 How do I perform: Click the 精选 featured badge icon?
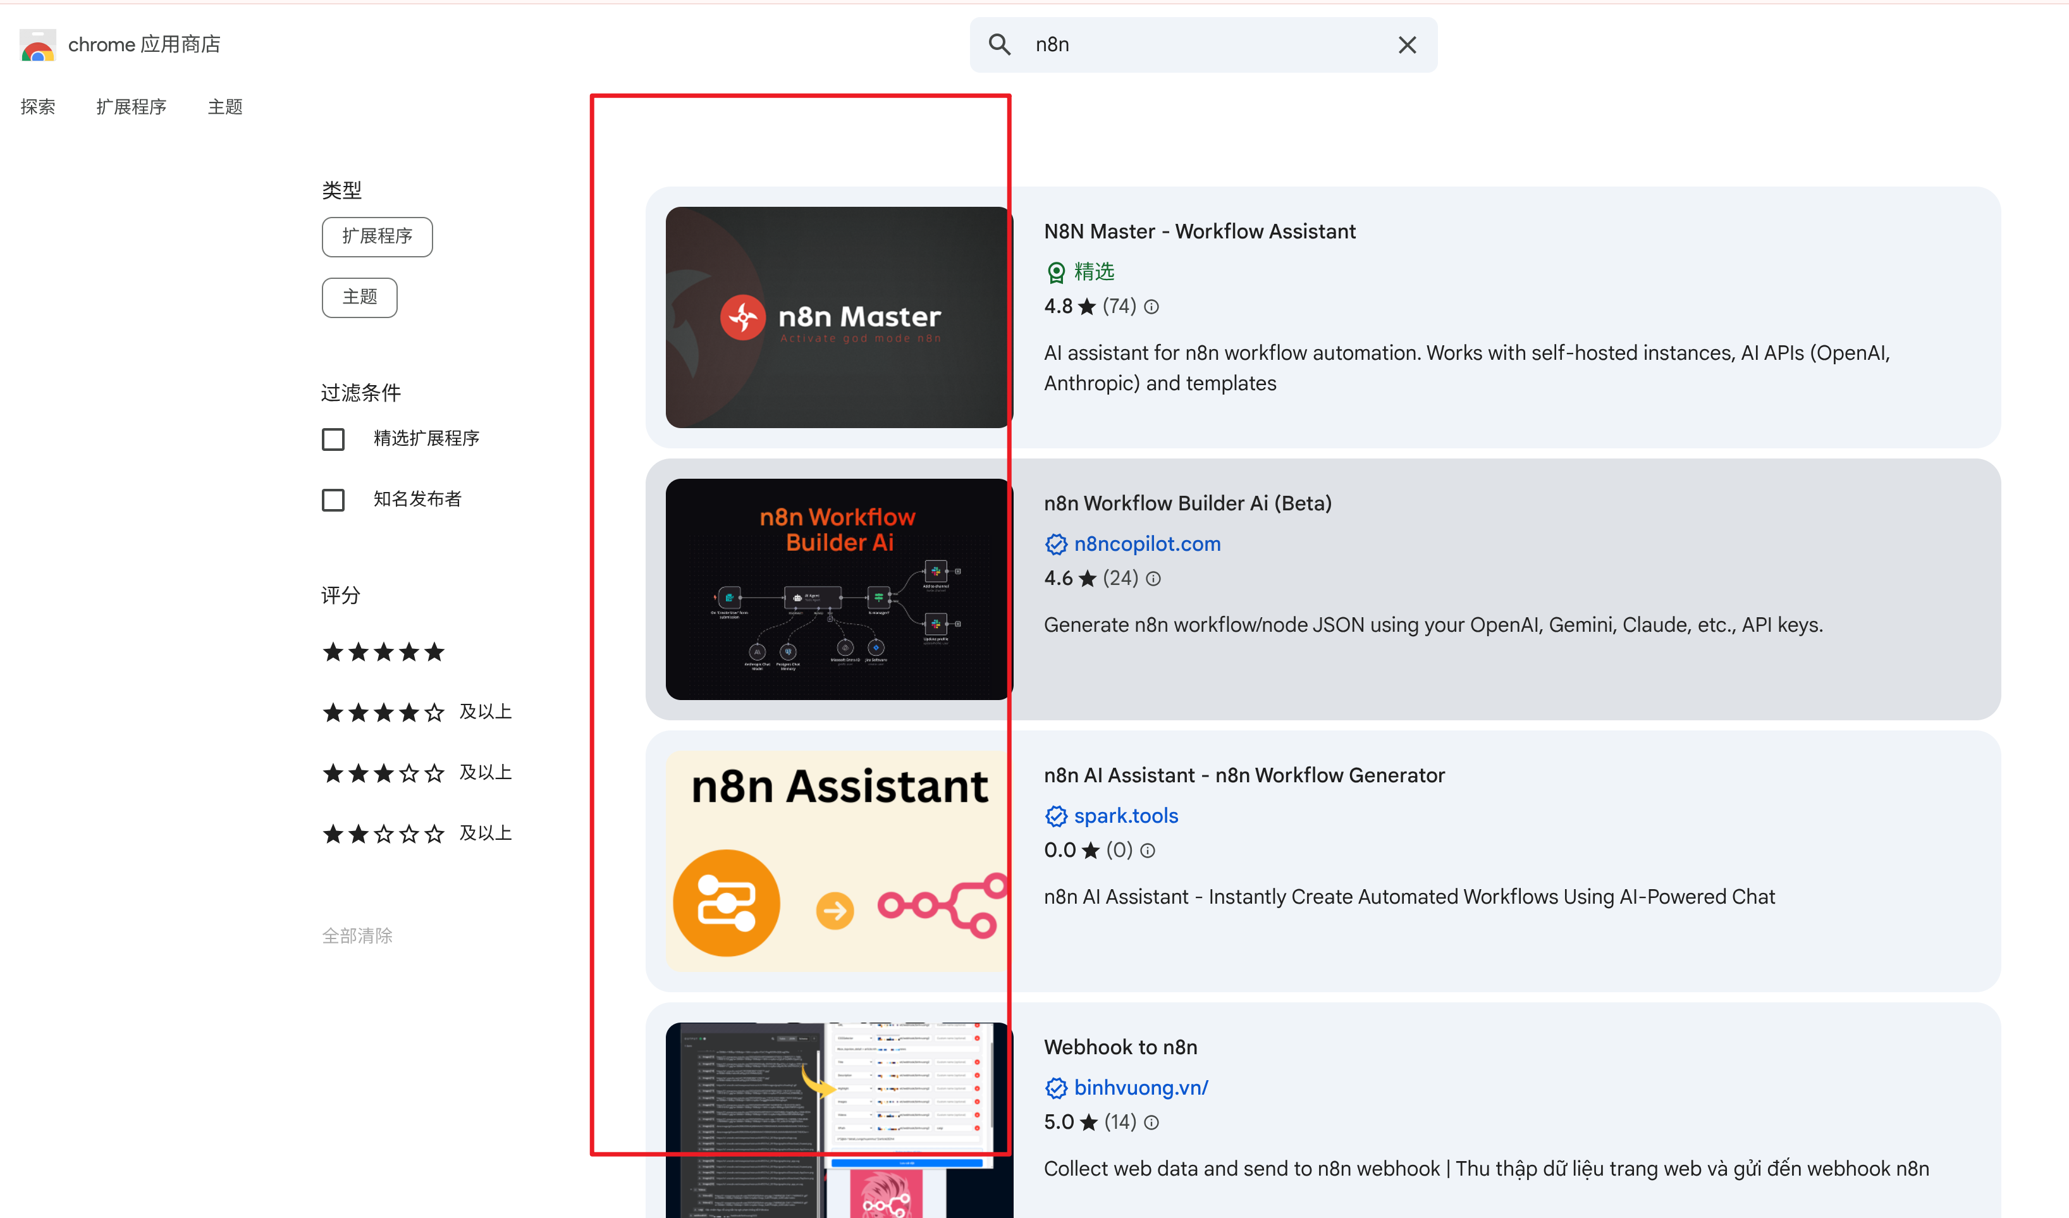(x=1056, y=272)
